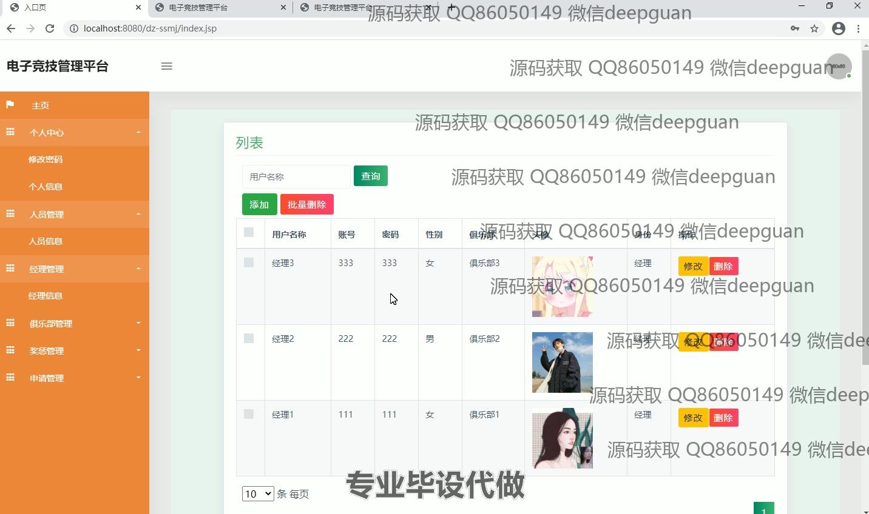The image size is (869, 514).
Task: Collapse the 个人中心 sidebar section
Action: click(138, 132)
